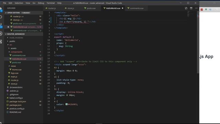Open .gitignore file
Image resolution: width=220 pixels, height=124 pixels.
pyautogui.click(x=24, y=94)
